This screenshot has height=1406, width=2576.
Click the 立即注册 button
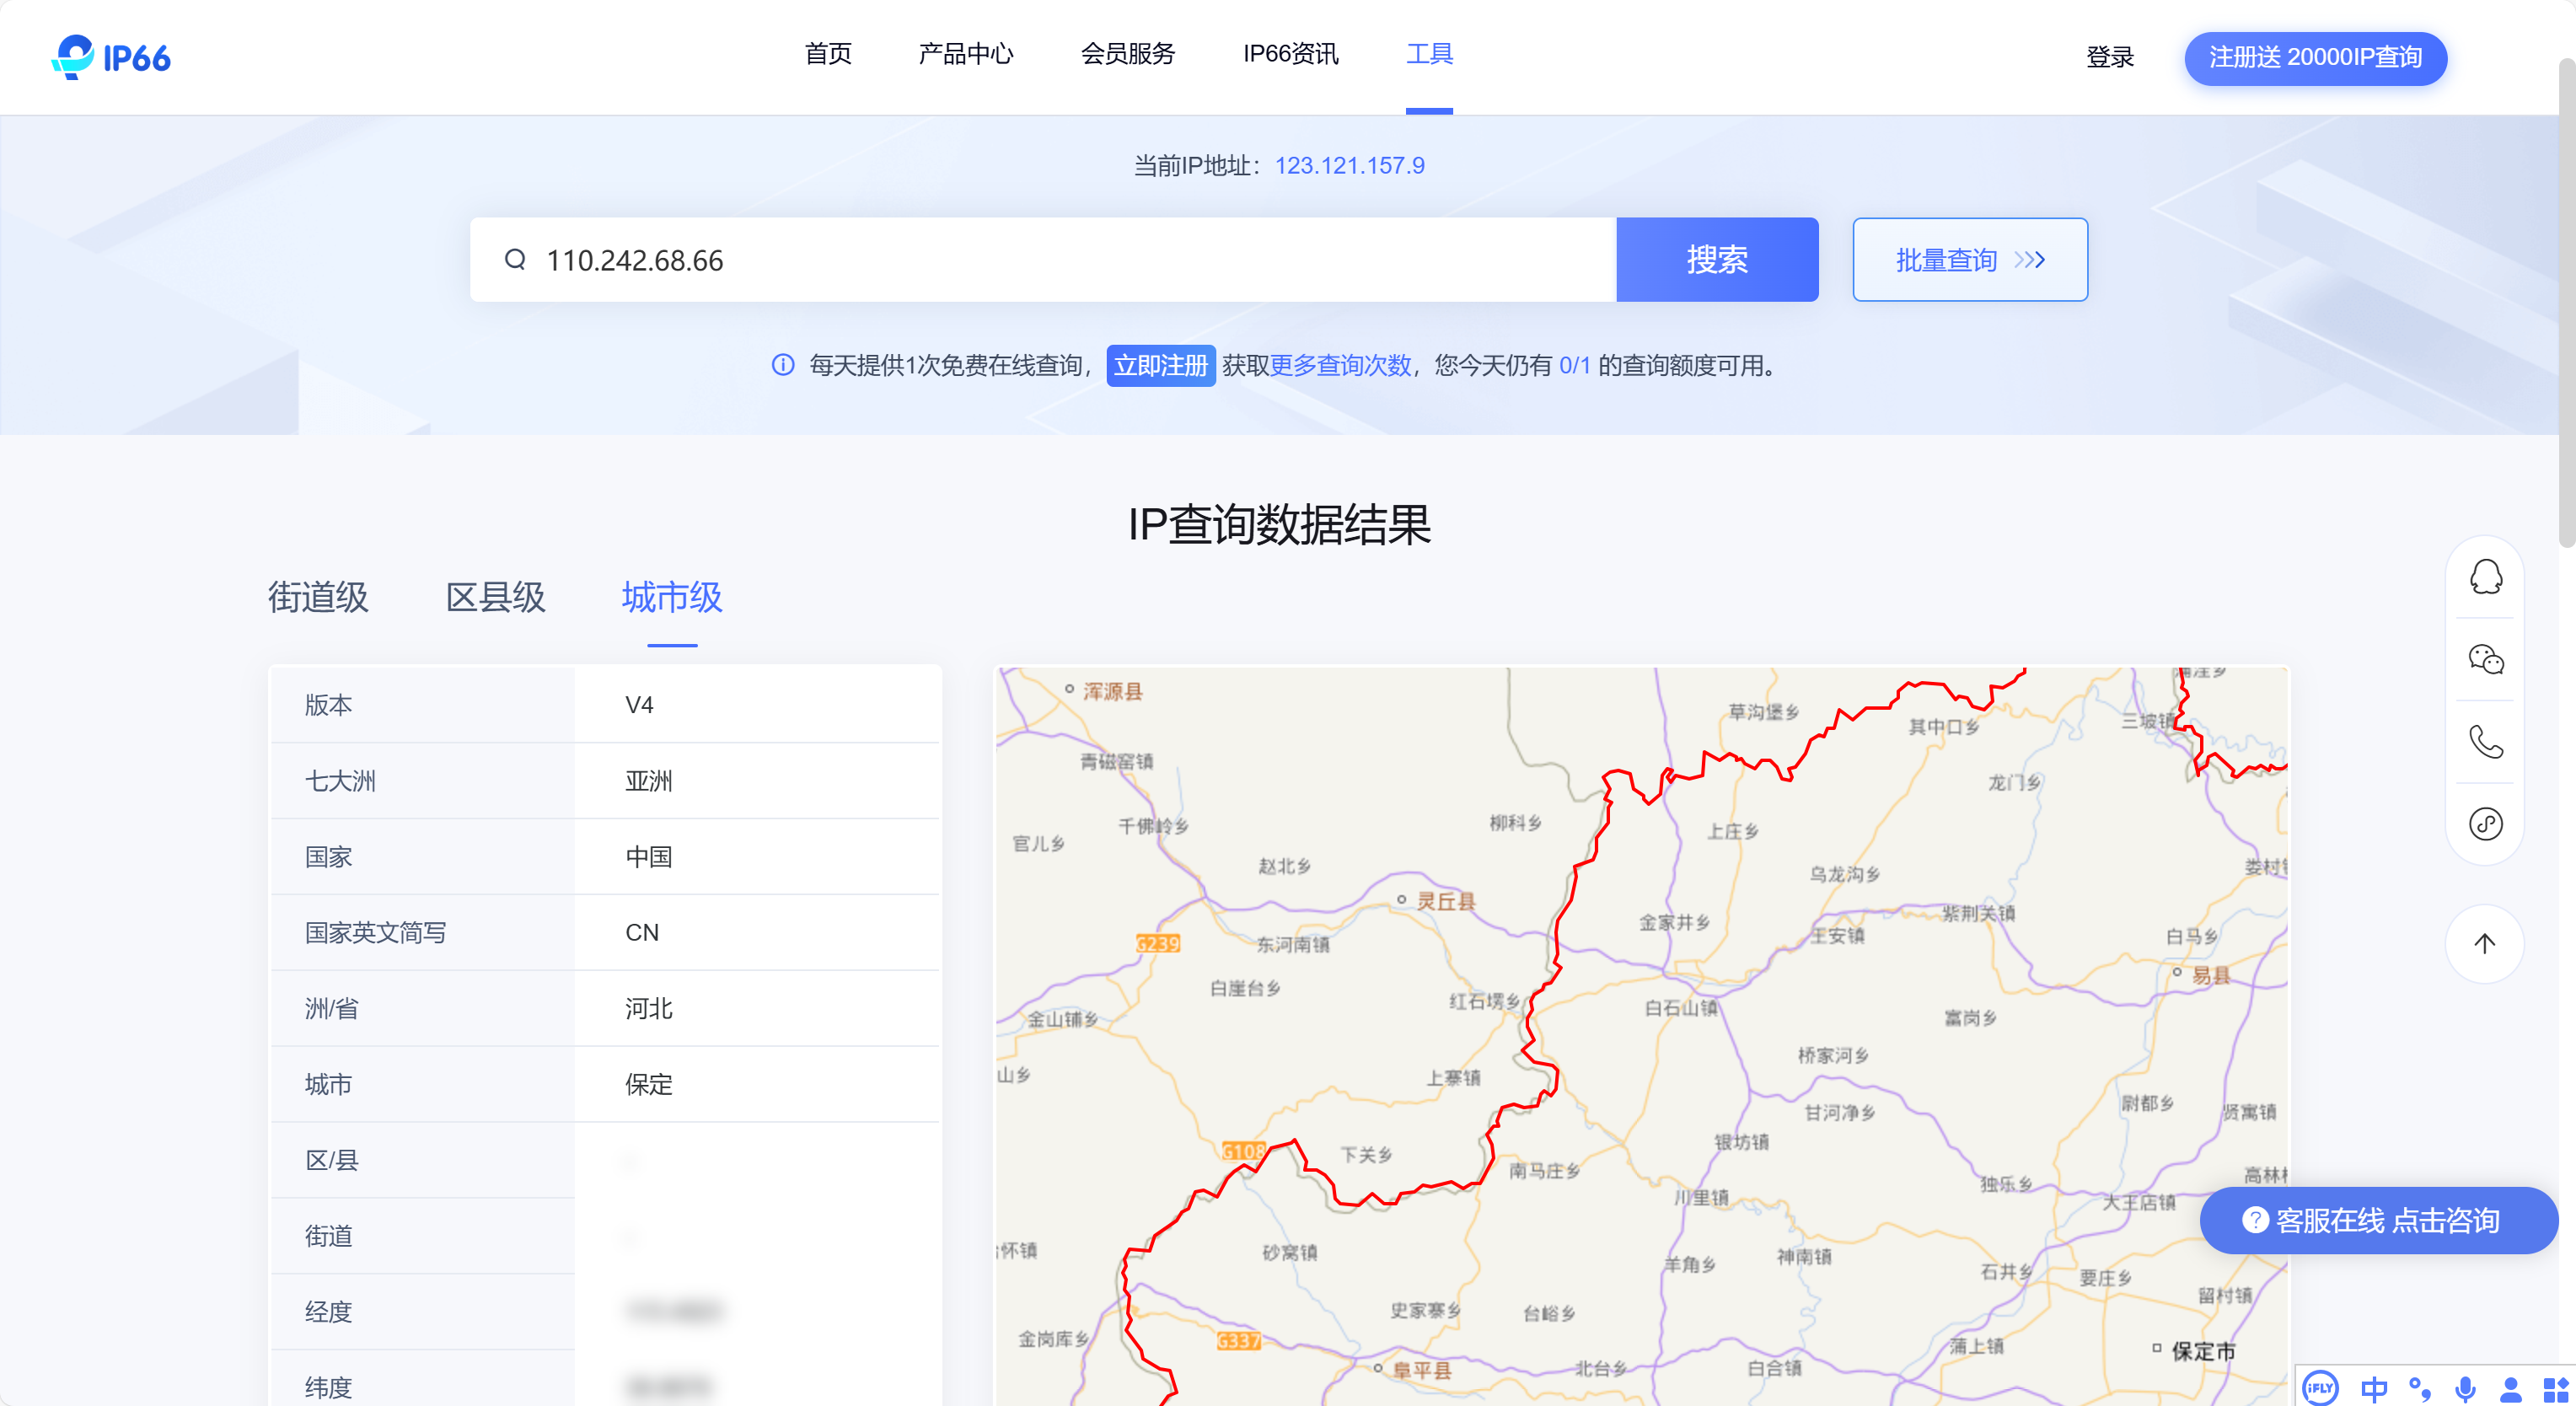[x=1160, y=366]
